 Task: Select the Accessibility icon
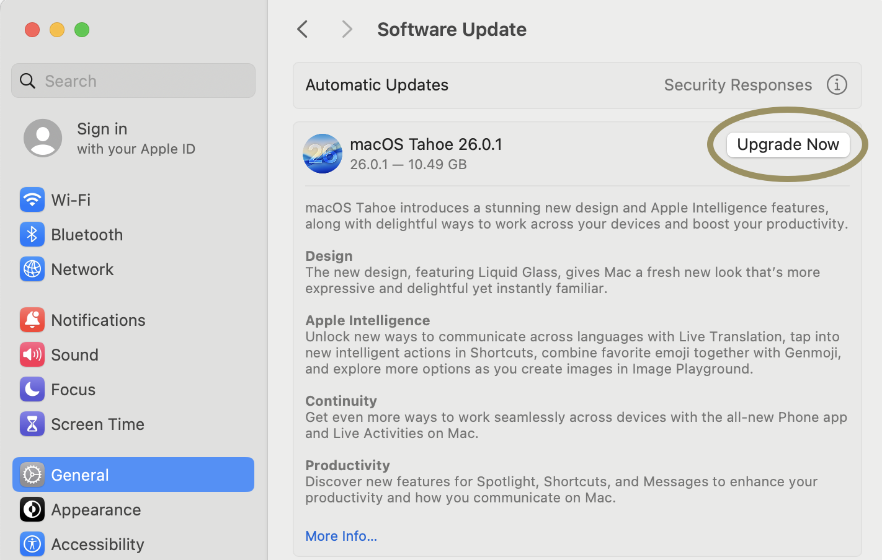point(32,544)
